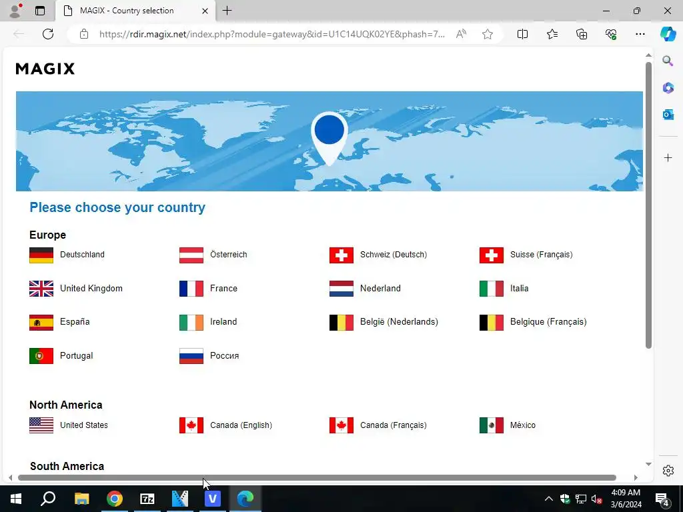Click the vertical scrollbar thumb
The width and height of the screenshot is (683, 512).
point(648,205)
